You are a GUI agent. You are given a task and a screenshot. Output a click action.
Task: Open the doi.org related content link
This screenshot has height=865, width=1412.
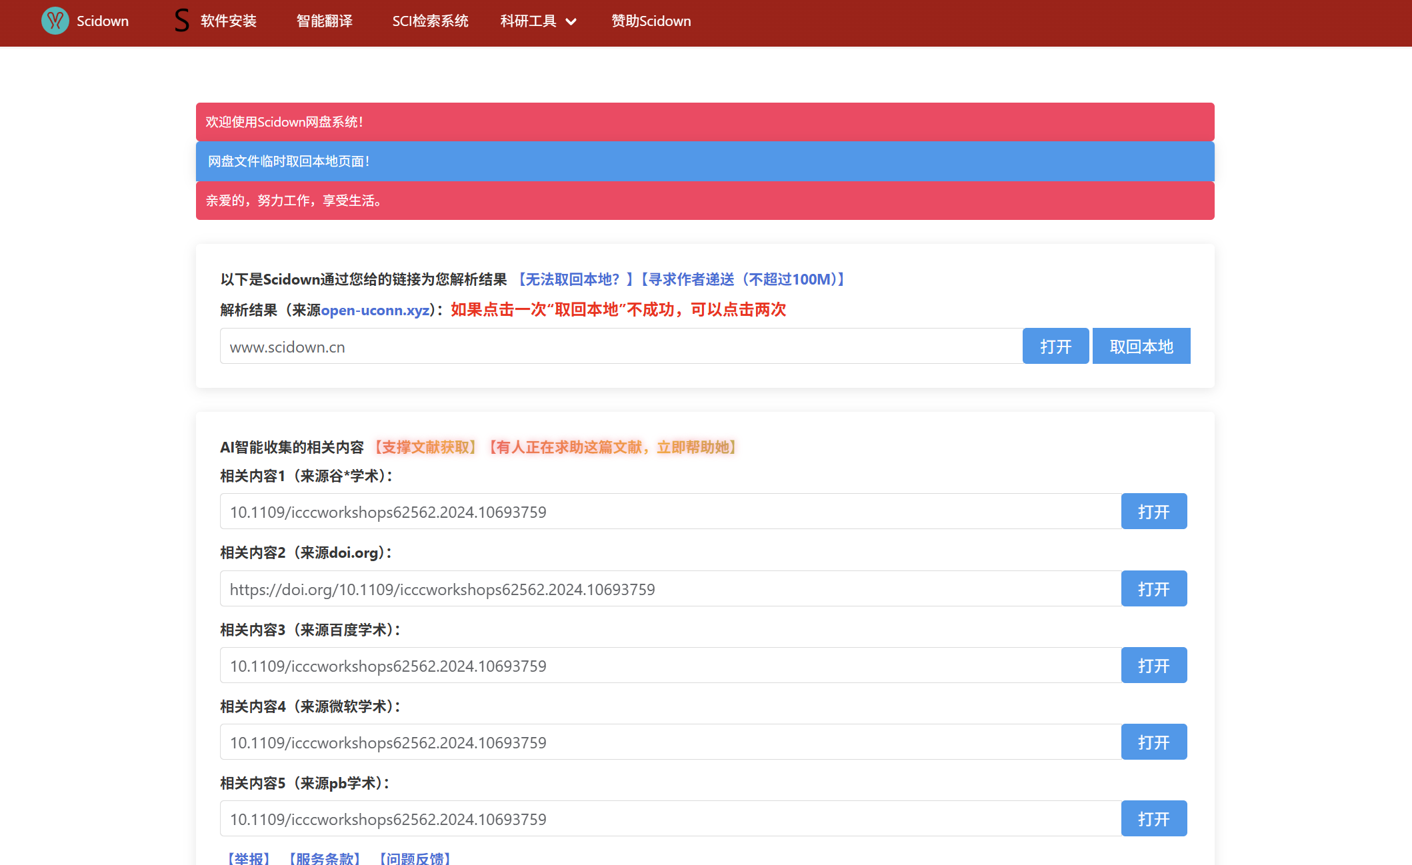click(x=1153, y=588)
